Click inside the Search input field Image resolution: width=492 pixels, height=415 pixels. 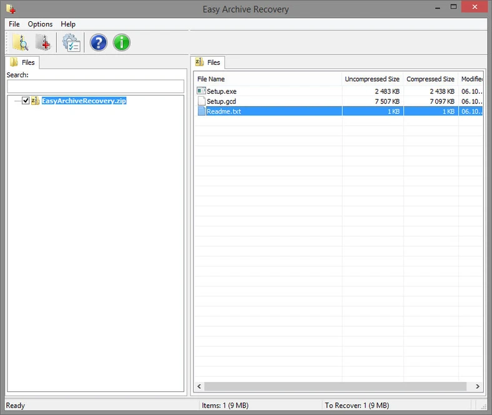pyautogui.click(x=96, y=86)
